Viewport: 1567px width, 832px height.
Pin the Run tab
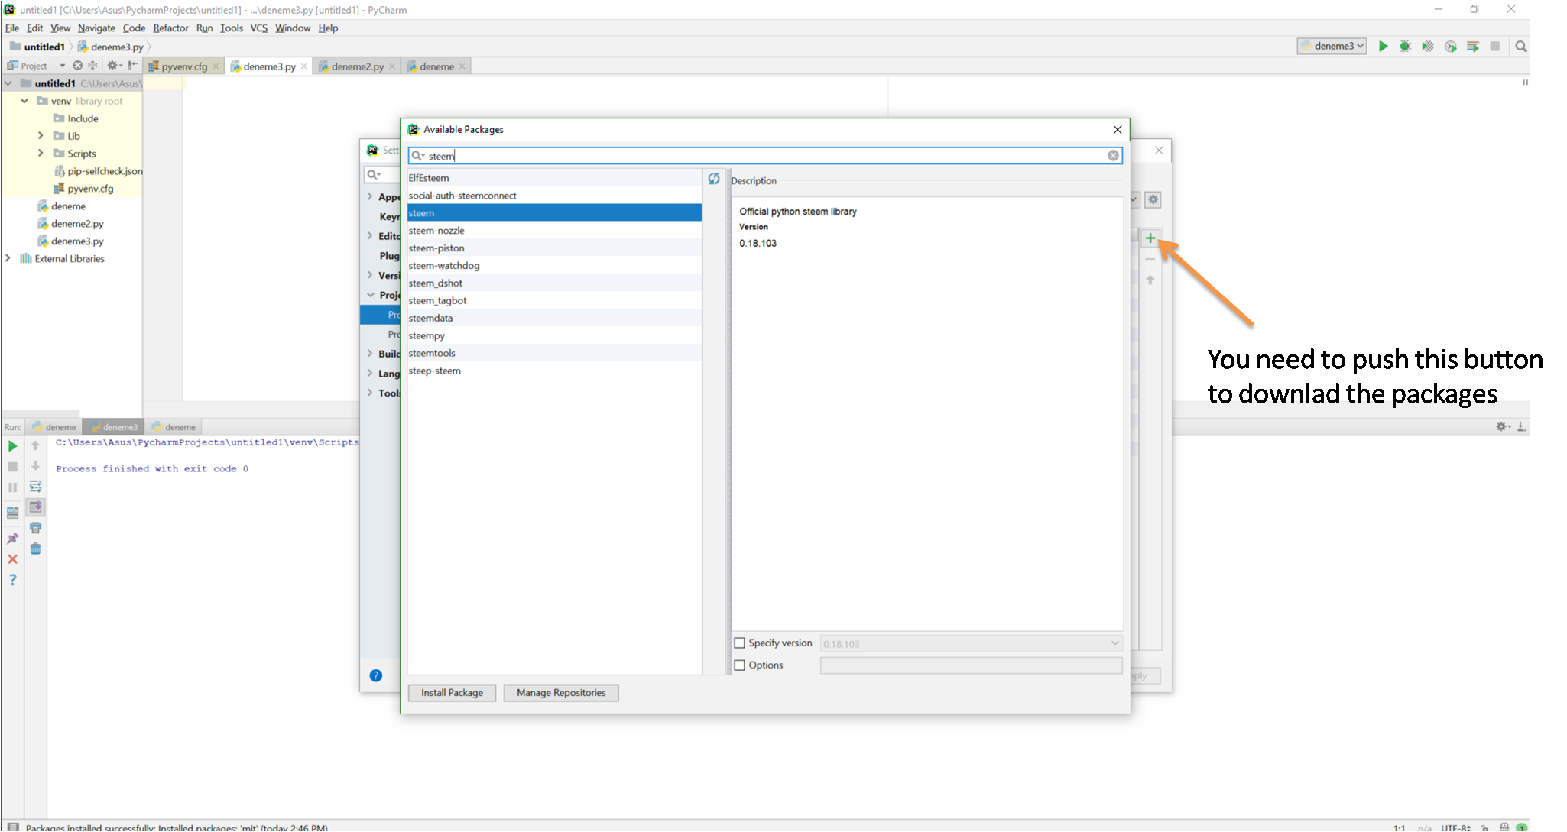pos(12,539)
